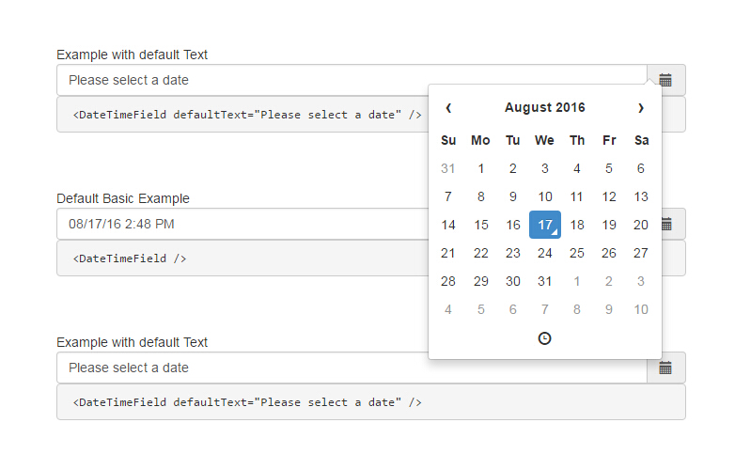
Task: Select day 19 in the calendar
Action: tap(609, 226)
